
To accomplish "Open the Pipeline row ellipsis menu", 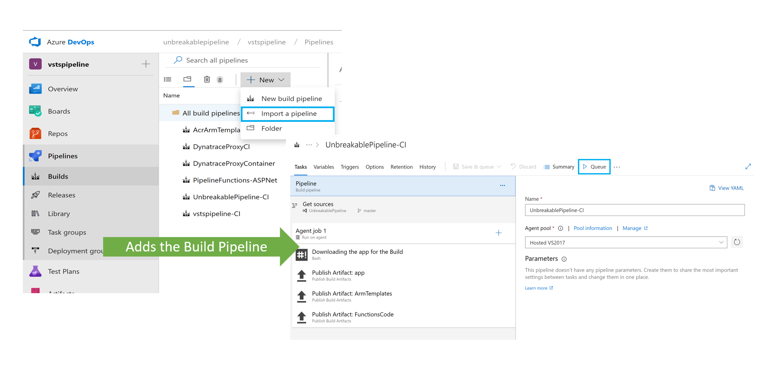I will [502, 185].
